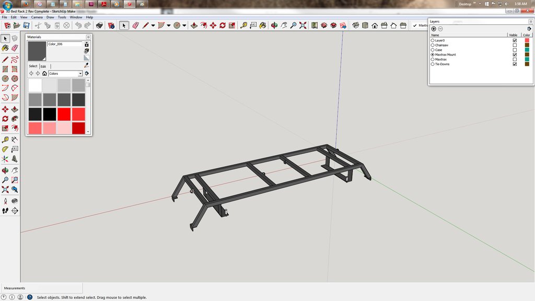Click the Sample Paint eyedropper in Materials
The image size is (535, 301).
pyautogui.click(x=87, y=65)
